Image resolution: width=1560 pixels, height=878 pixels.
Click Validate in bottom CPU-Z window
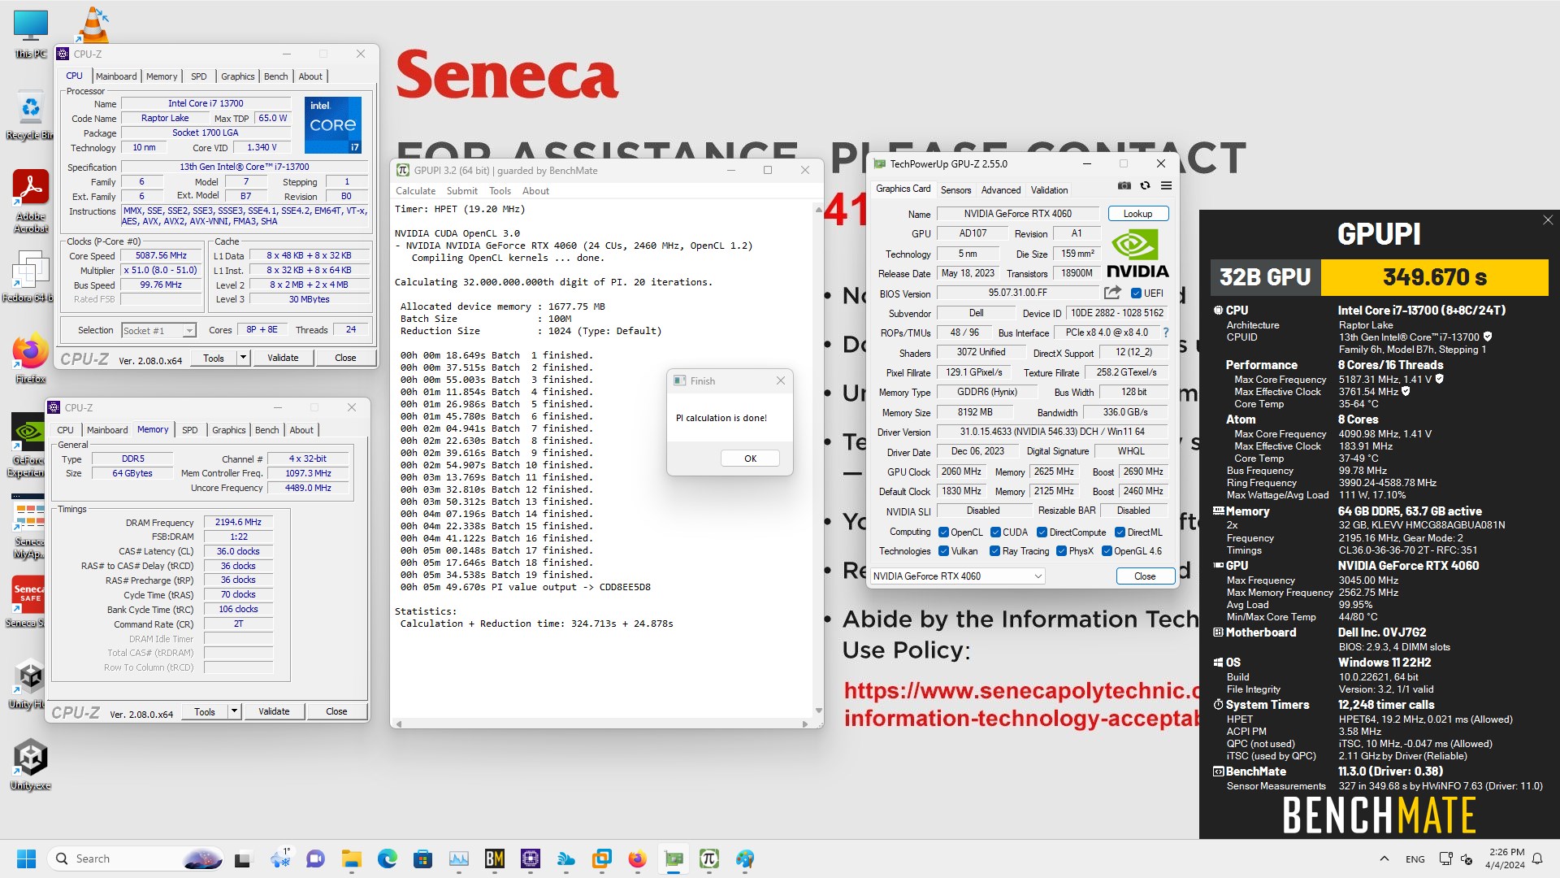point(274,711)
